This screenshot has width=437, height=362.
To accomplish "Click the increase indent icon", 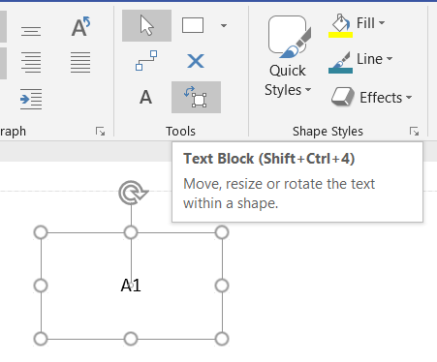I will pos(31,99).
